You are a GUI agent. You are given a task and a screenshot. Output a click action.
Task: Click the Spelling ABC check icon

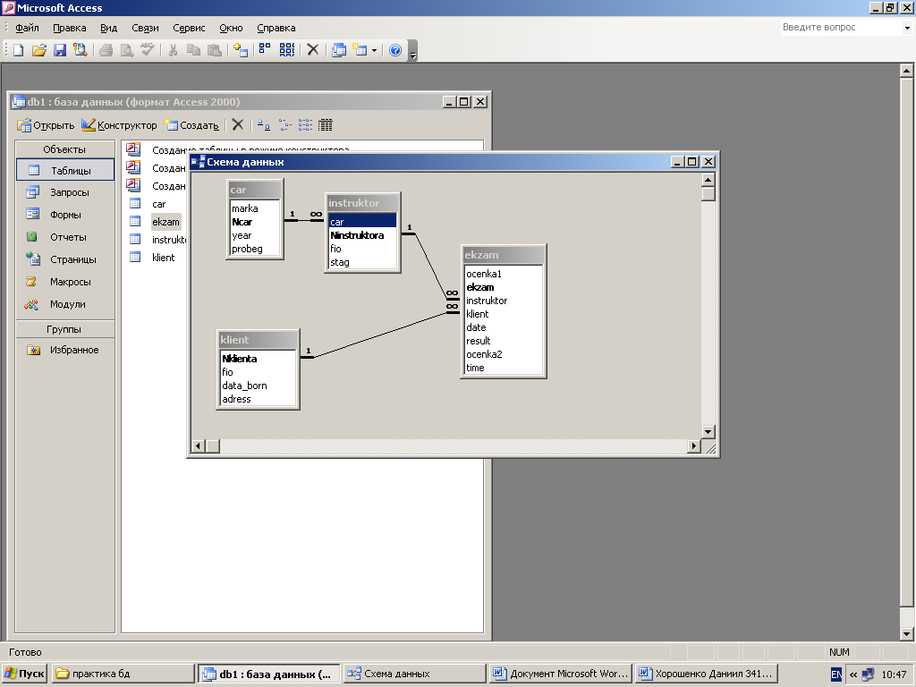point(148,50)
